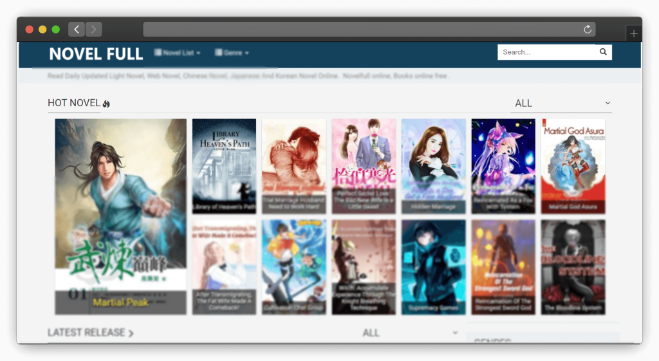Open the Genre dropdown menu

[x=232, y=53]
